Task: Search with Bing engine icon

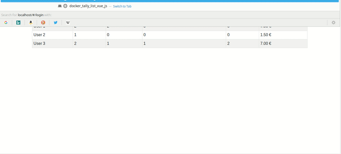Action: (x=18, y=23)
